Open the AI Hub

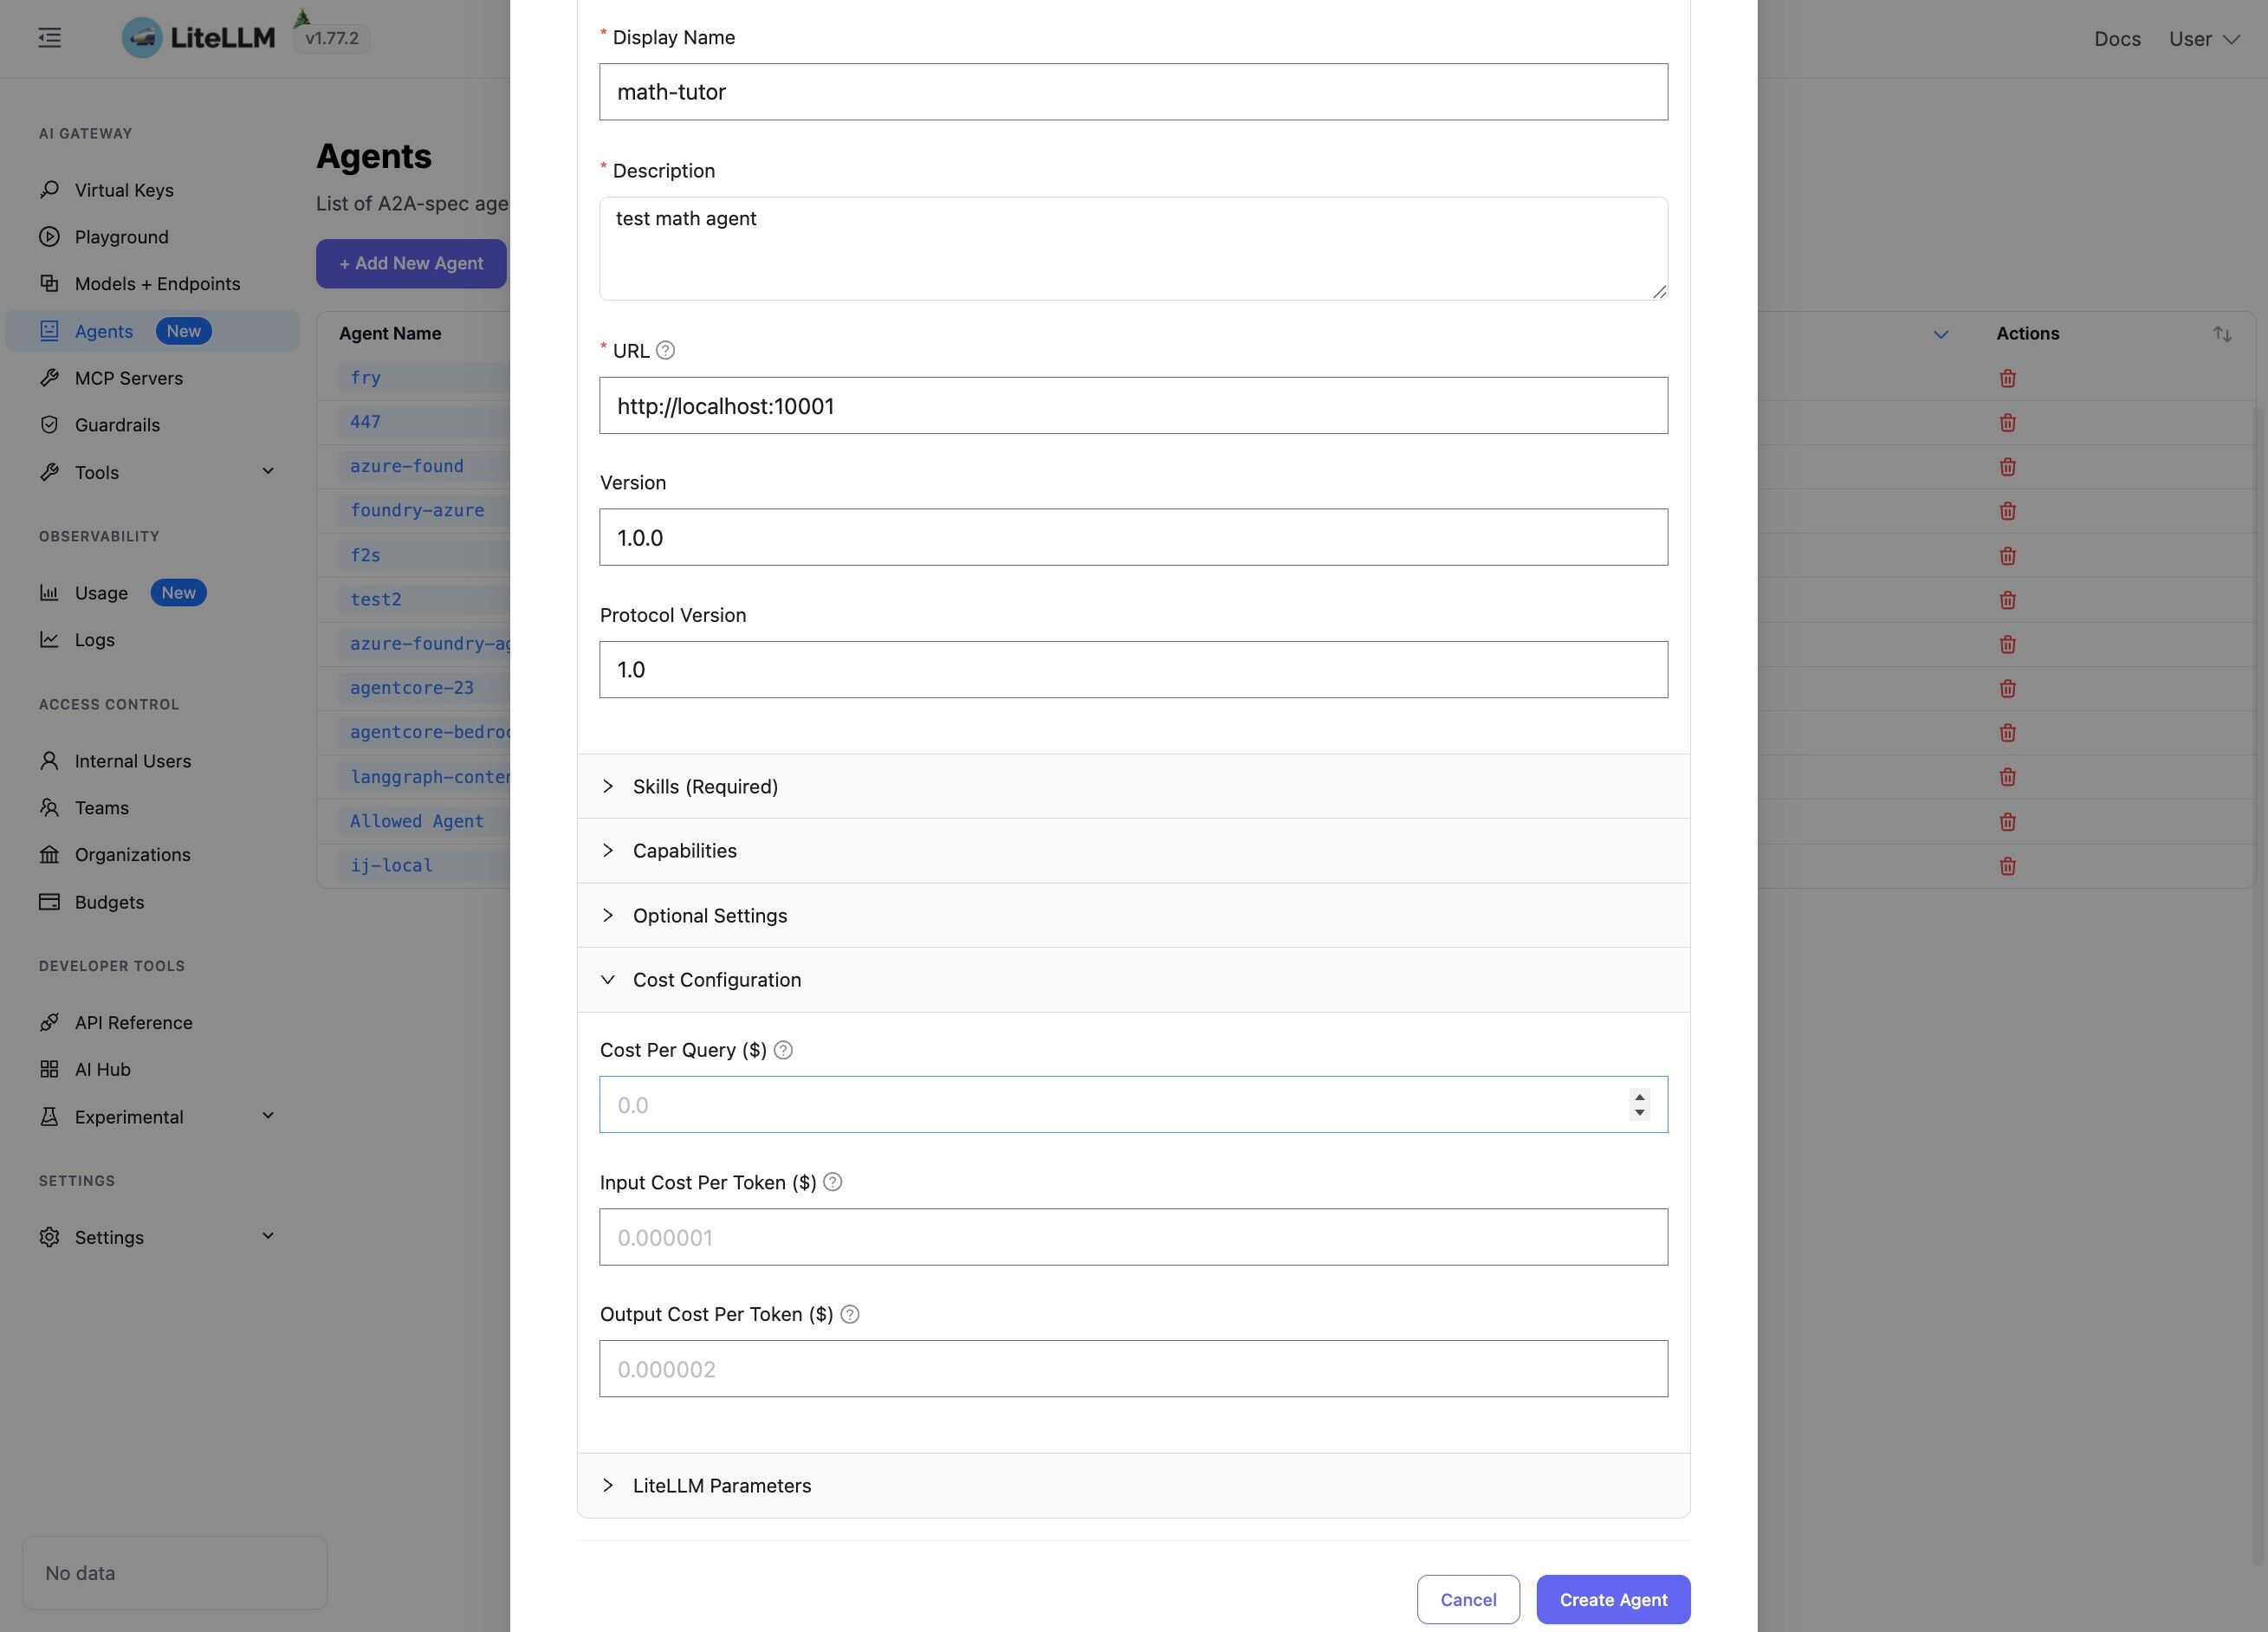pos(102,1069)
